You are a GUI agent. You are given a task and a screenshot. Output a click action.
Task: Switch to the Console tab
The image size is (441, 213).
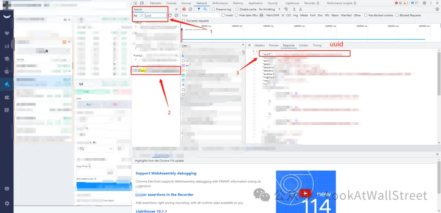point(171,3)
